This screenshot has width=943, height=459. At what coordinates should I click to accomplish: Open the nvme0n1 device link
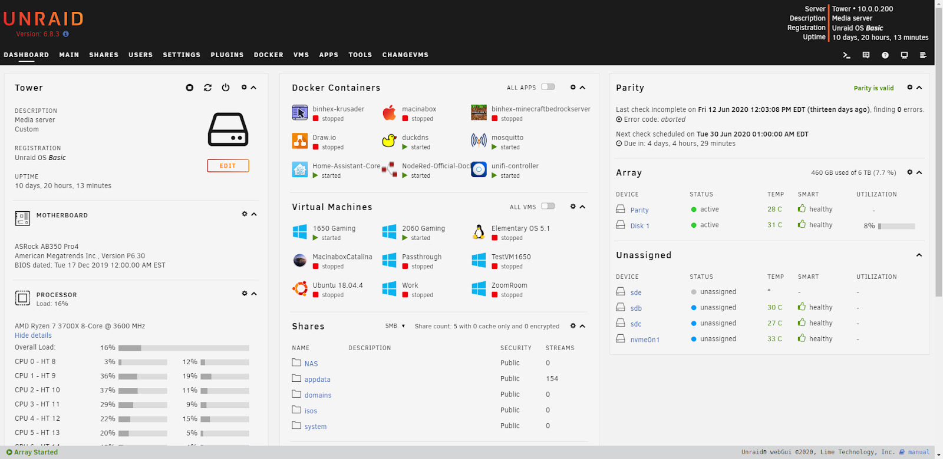point(645,340)
